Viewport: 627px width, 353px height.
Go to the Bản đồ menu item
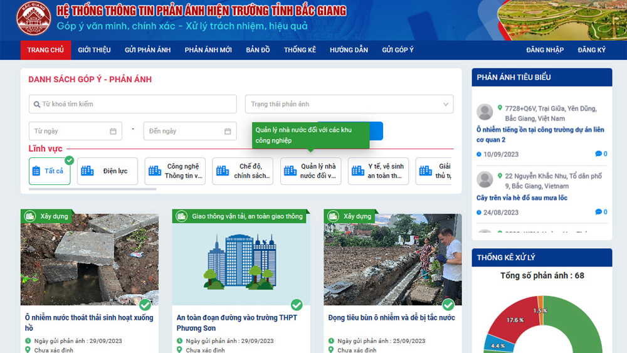pos(258,50)
